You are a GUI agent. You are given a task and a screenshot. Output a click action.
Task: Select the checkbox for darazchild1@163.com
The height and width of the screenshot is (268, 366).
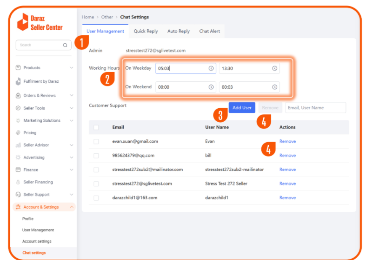click(x=96, y=198)
